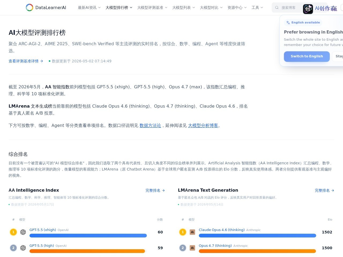
Task: Click the score 59 for GPT-5.5 (high)
Action: point(160,248)
